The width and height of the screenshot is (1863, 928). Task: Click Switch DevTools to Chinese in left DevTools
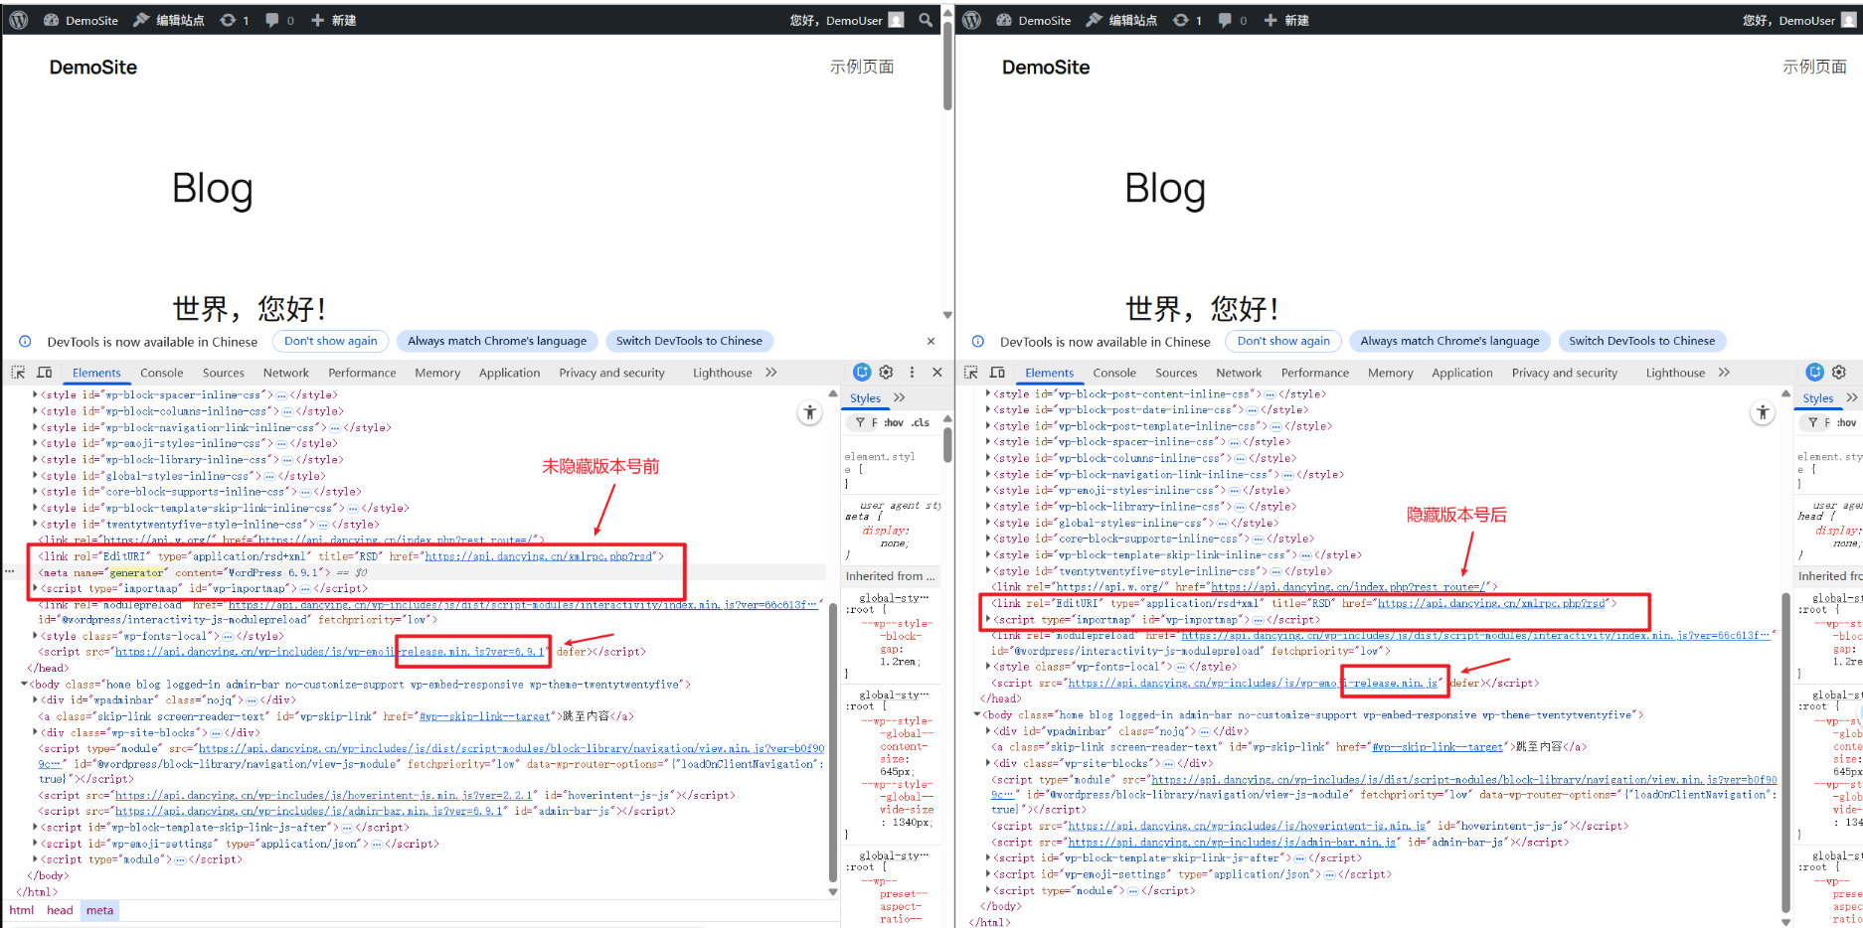(689, 341)
